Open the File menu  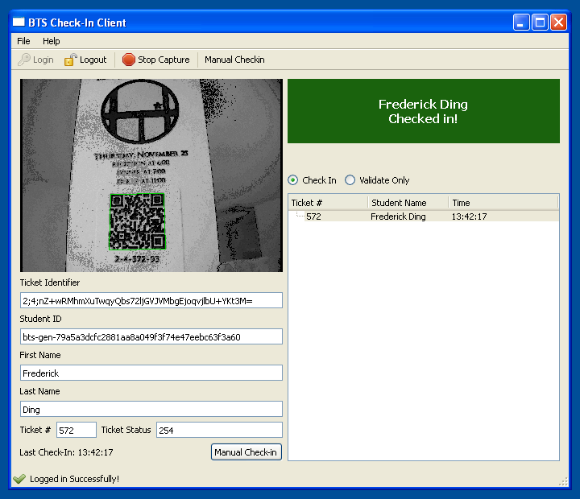(x=23, y=41)
